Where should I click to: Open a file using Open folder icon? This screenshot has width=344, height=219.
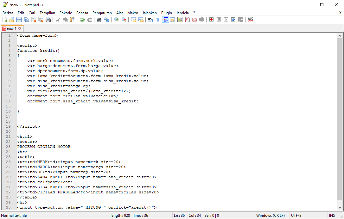pyautogui.click(x=12, y=20)
